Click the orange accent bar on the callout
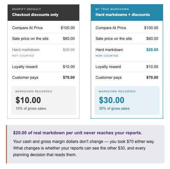The image size is (170, 169). pos(7,144)
